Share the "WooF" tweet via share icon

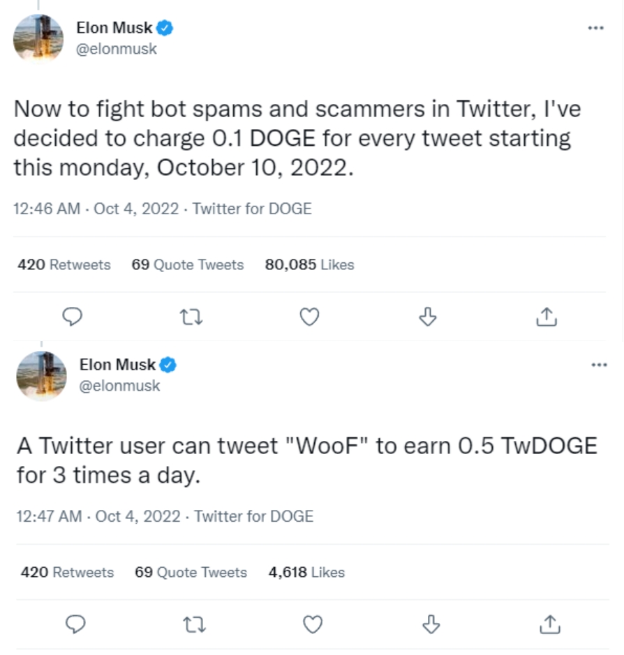[549, 624]
